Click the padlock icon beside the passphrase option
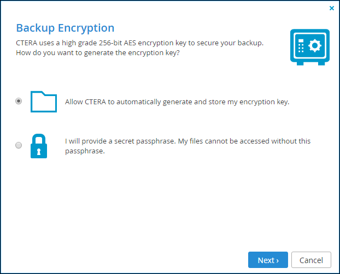Viewport: 340px width, 274px height. [x=39, y=146]
